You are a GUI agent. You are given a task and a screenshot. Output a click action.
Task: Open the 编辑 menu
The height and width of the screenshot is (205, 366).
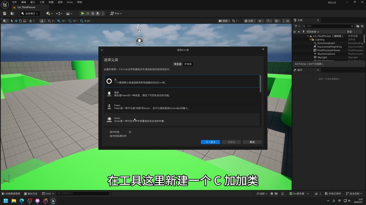pyautogui.click(x=23, y=2)
